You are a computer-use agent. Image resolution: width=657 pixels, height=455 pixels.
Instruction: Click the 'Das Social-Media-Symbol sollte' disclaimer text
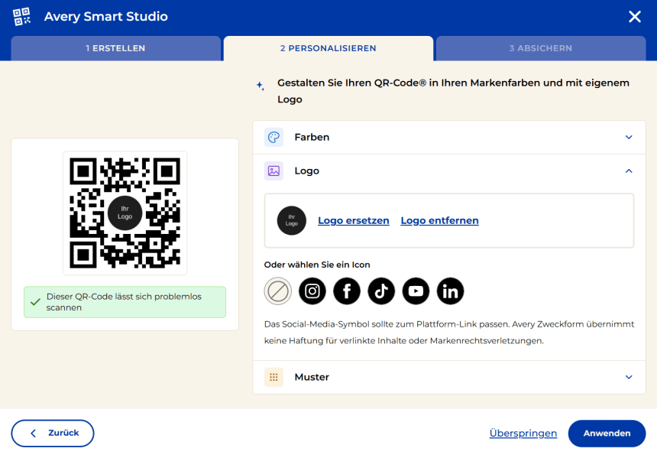tap(449, 333)
